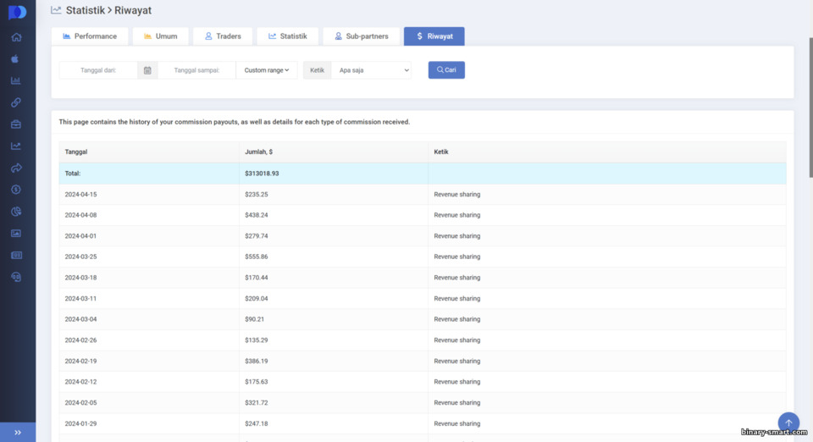Open the share arrow sidebar icon
The height and width of the screenshot is (442, 813).
point(16,168)
